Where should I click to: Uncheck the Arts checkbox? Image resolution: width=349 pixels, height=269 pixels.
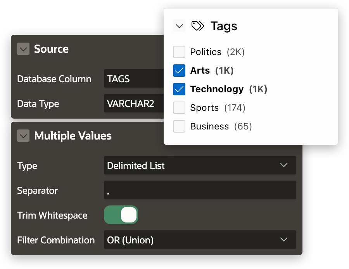pos(179,71)
